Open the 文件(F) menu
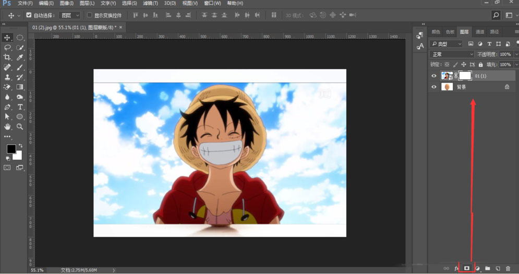Image resolution: width=519 pixels, height=274 pixels. (x=25, y=3)
